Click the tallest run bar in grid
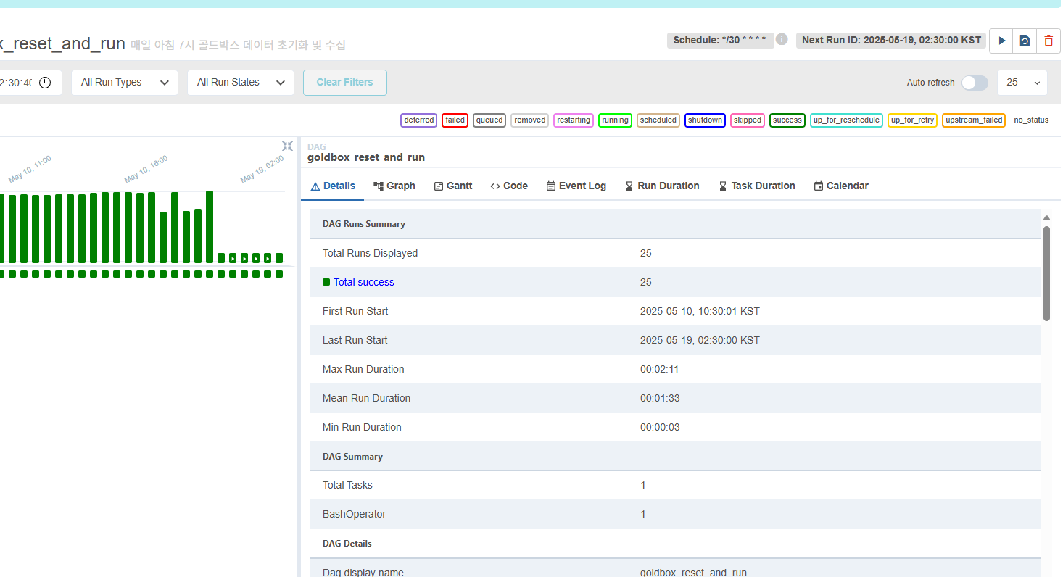This screenshot has height=577, width=1063. tap(210, 226)
